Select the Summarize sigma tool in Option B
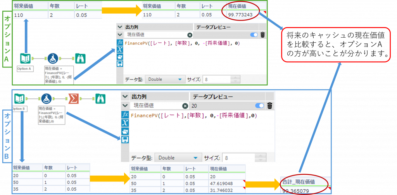 pos(73,98)
